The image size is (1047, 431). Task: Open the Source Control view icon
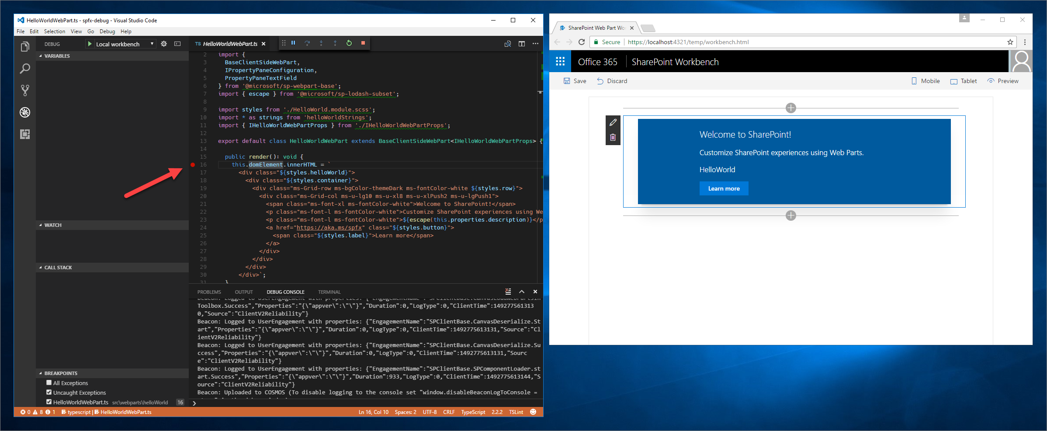point(25,90)
